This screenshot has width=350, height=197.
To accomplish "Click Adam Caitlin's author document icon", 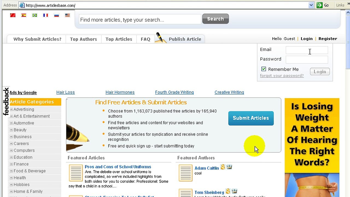I will (x=186, y=173).
